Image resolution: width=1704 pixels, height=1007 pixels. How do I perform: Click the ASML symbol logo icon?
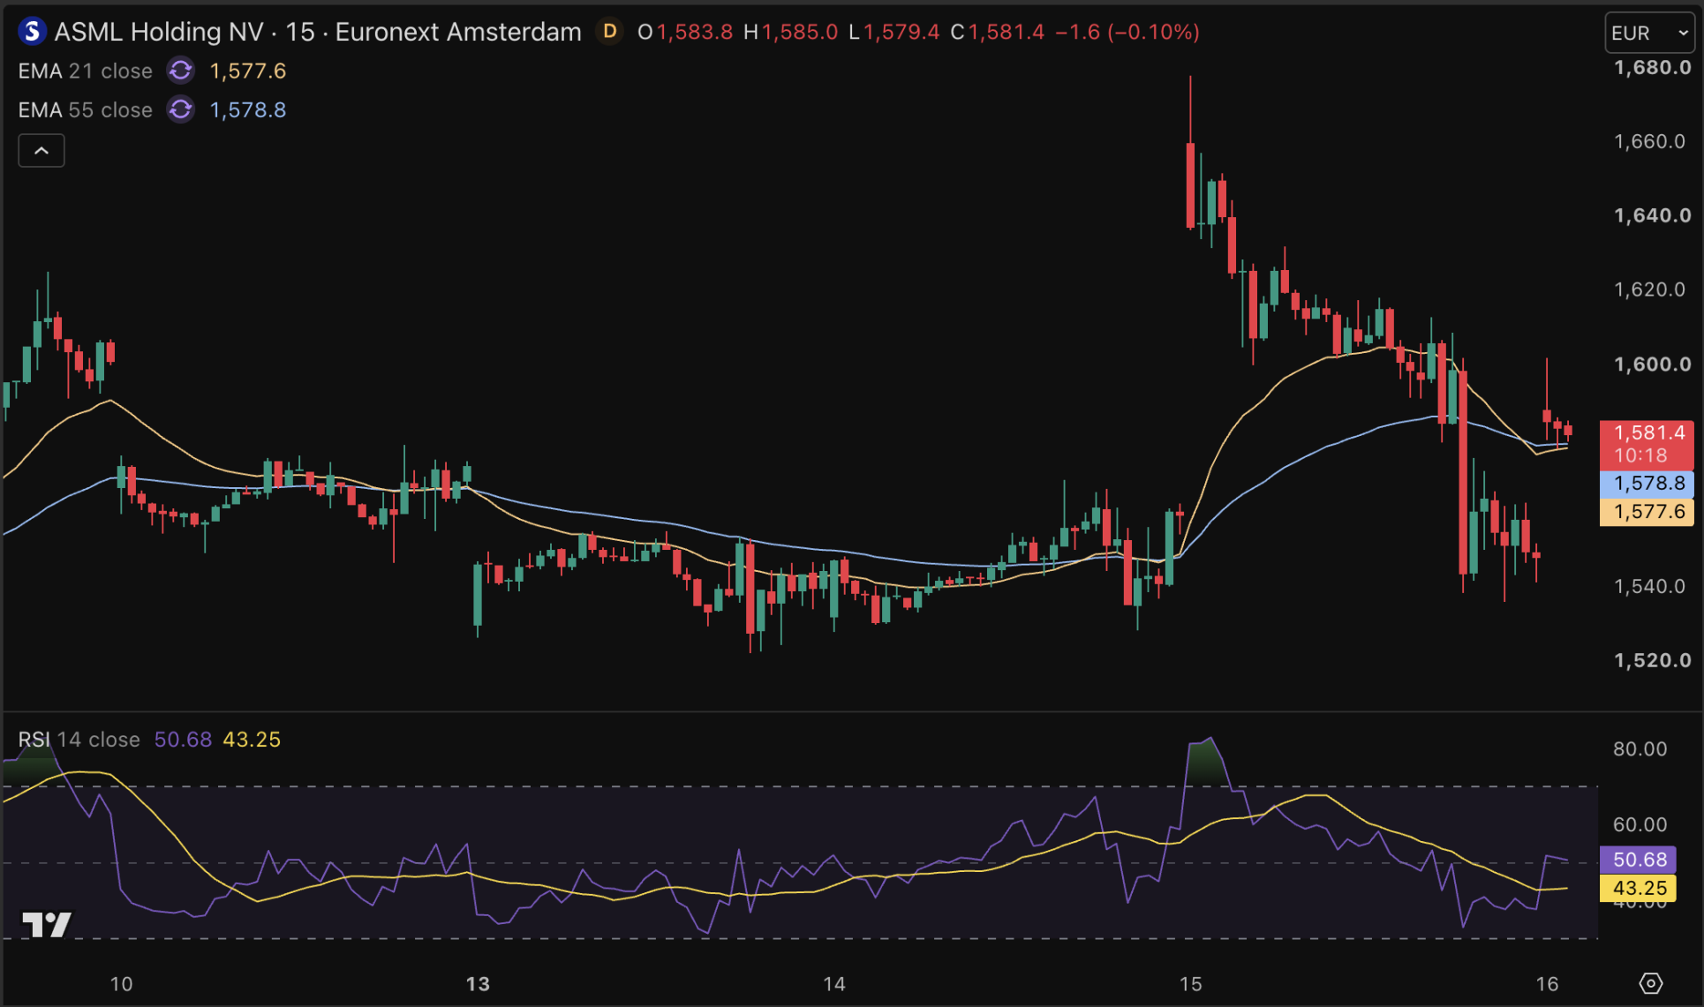click(32, 32)
